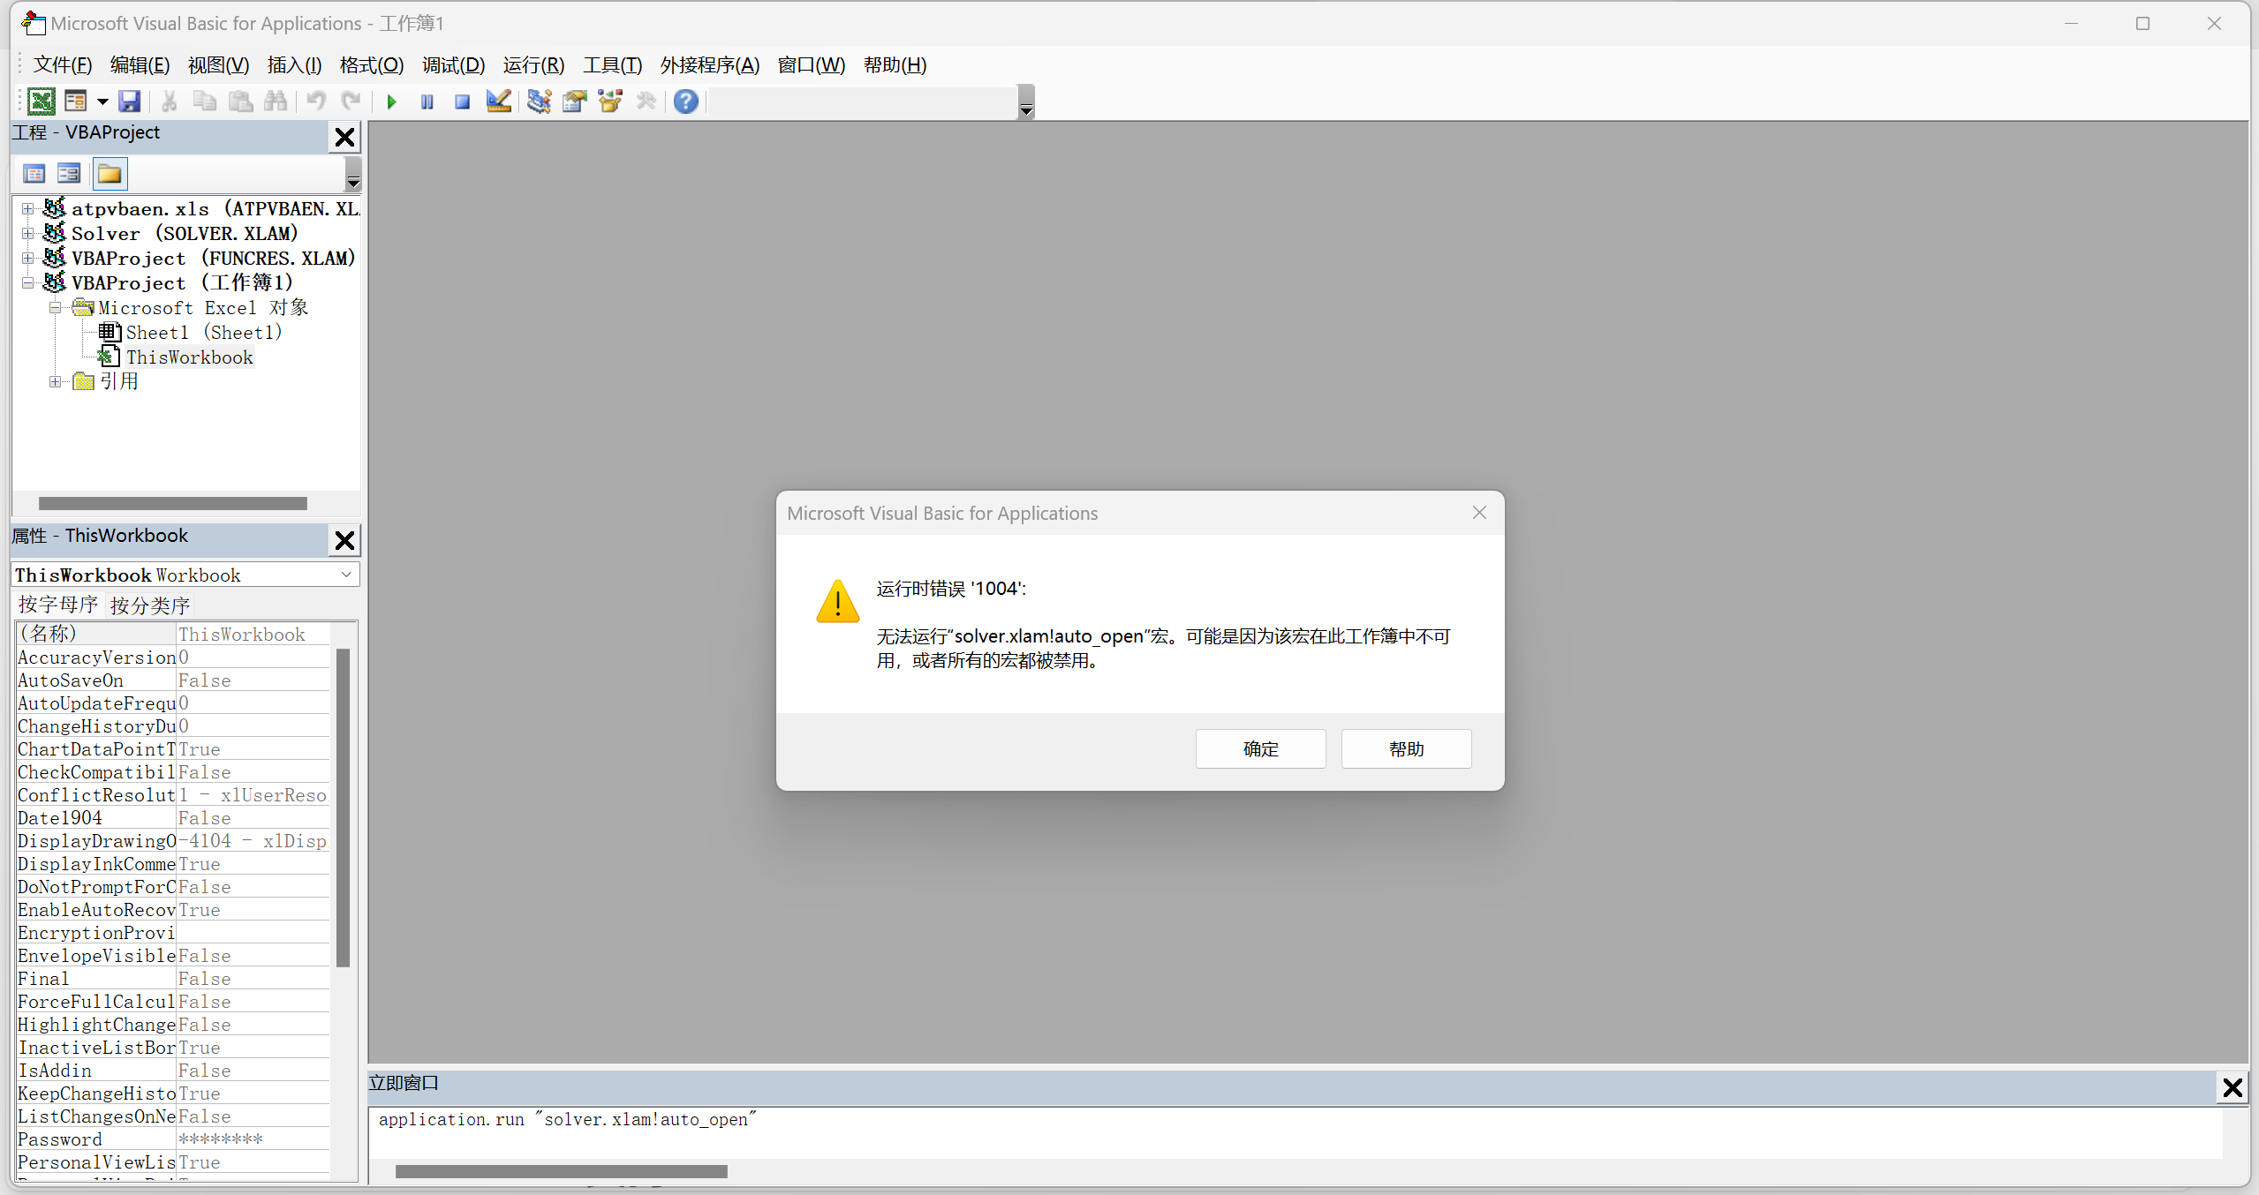This screenshot has width=2259, height=1195.
Task: Click the project tree horizontal scrollbar
Action: [173, 503]
